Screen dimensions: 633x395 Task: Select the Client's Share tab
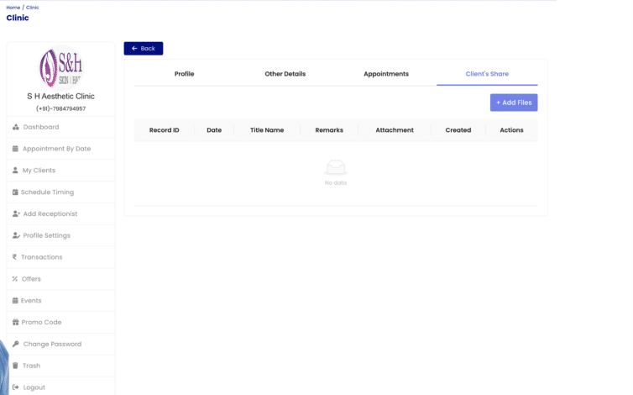click(x=487, y=74)
